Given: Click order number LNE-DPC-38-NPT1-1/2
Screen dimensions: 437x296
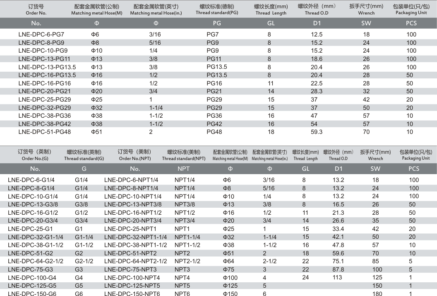Looking at the screenshot, I should tap(136, 245).
